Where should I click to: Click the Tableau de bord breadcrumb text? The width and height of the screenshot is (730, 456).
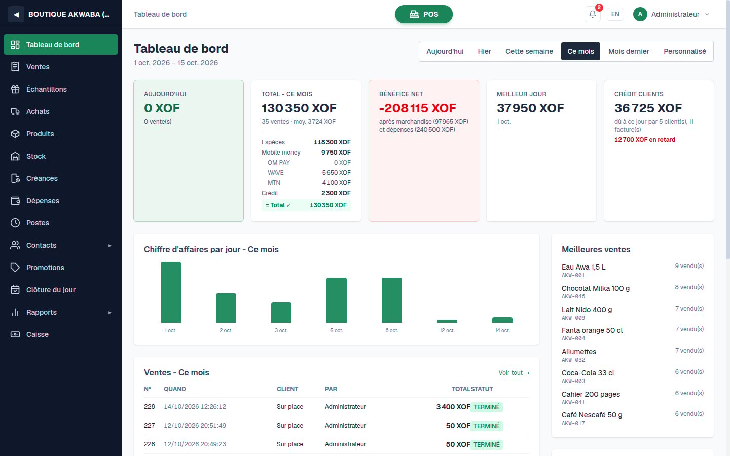point(160,14)
